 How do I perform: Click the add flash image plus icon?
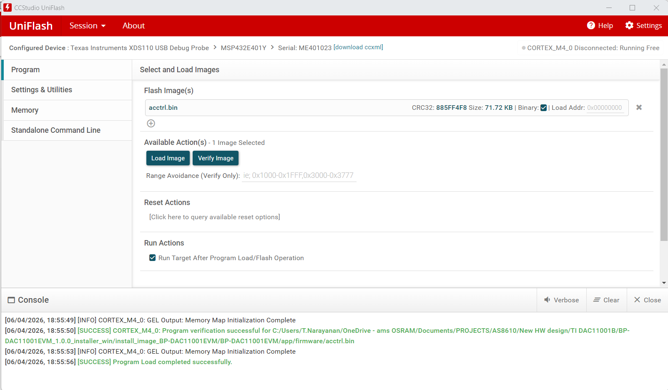(x=151, y=123)
